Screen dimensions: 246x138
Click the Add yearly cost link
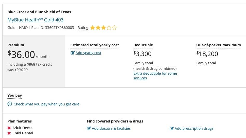click(x=88, y=53)
